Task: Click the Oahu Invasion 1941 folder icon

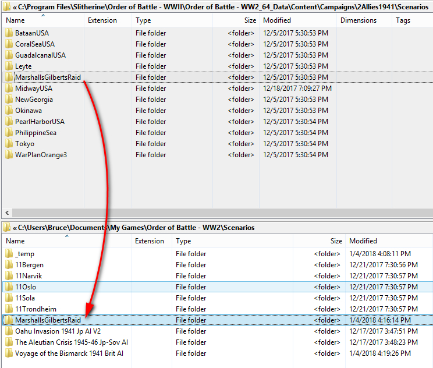Action: pos(9,331)
